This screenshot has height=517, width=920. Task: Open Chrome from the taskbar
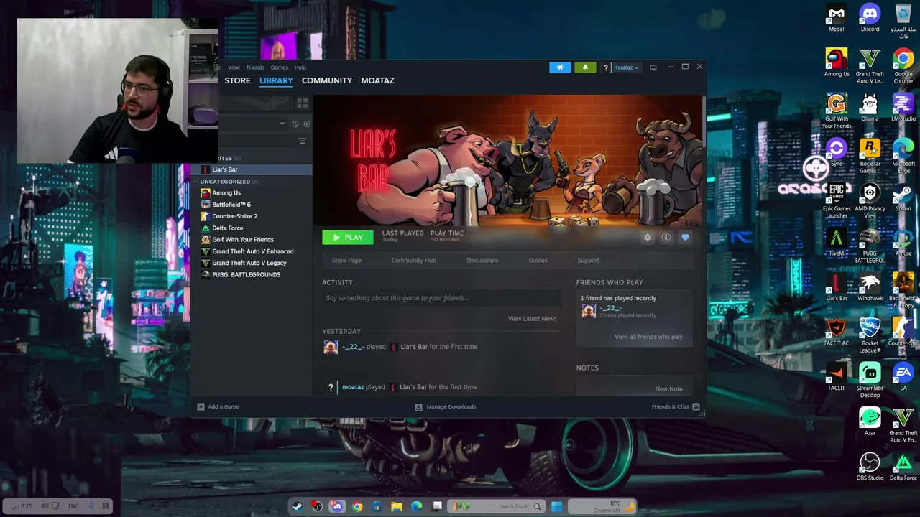357,507
